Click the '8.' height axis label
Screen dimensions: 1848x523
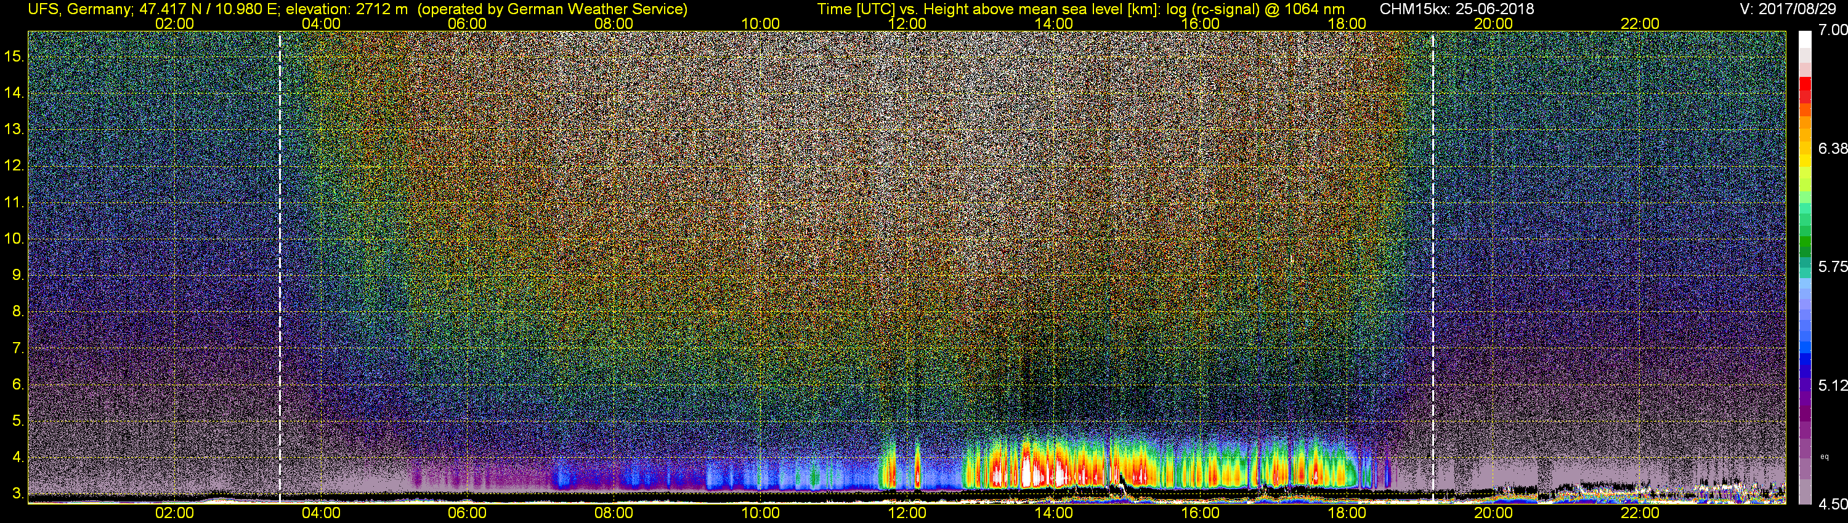[x=18, y=312]
